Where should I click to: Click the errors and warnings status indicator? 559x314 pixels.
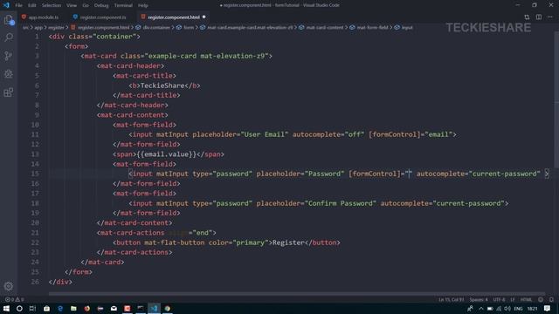click(x=14, y=299)
